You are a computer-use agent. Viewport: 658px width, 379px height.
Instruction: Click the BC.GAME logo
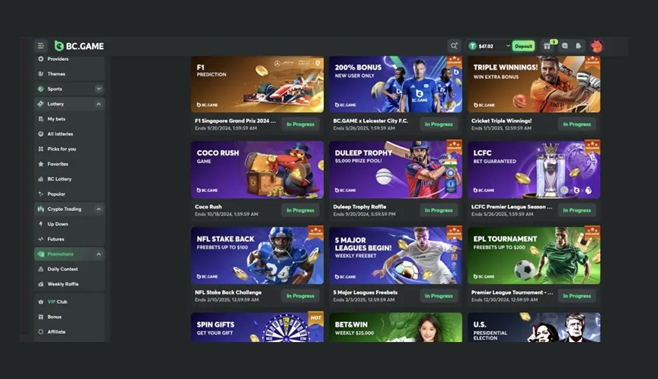pos(79,46)
